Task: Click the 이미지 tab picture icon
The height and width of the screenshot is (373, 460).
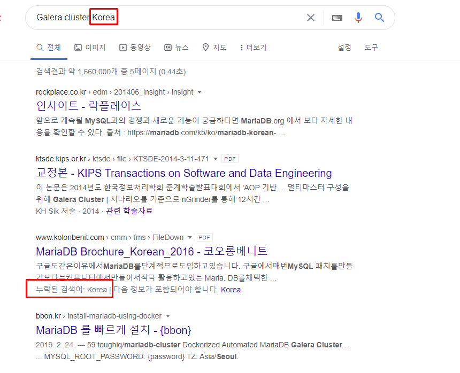Action: pyautogui.click(x=78, y=48)
